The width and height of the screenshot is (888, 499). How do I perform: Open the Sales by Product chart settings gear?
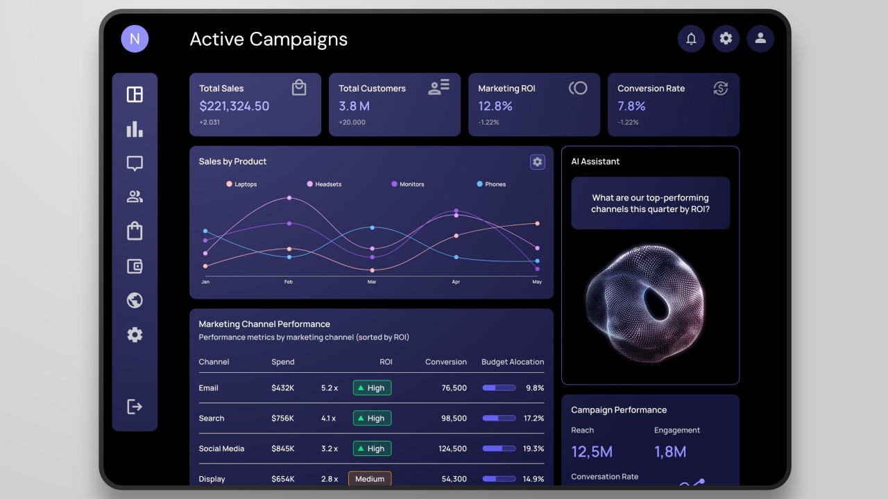[537, 161]
